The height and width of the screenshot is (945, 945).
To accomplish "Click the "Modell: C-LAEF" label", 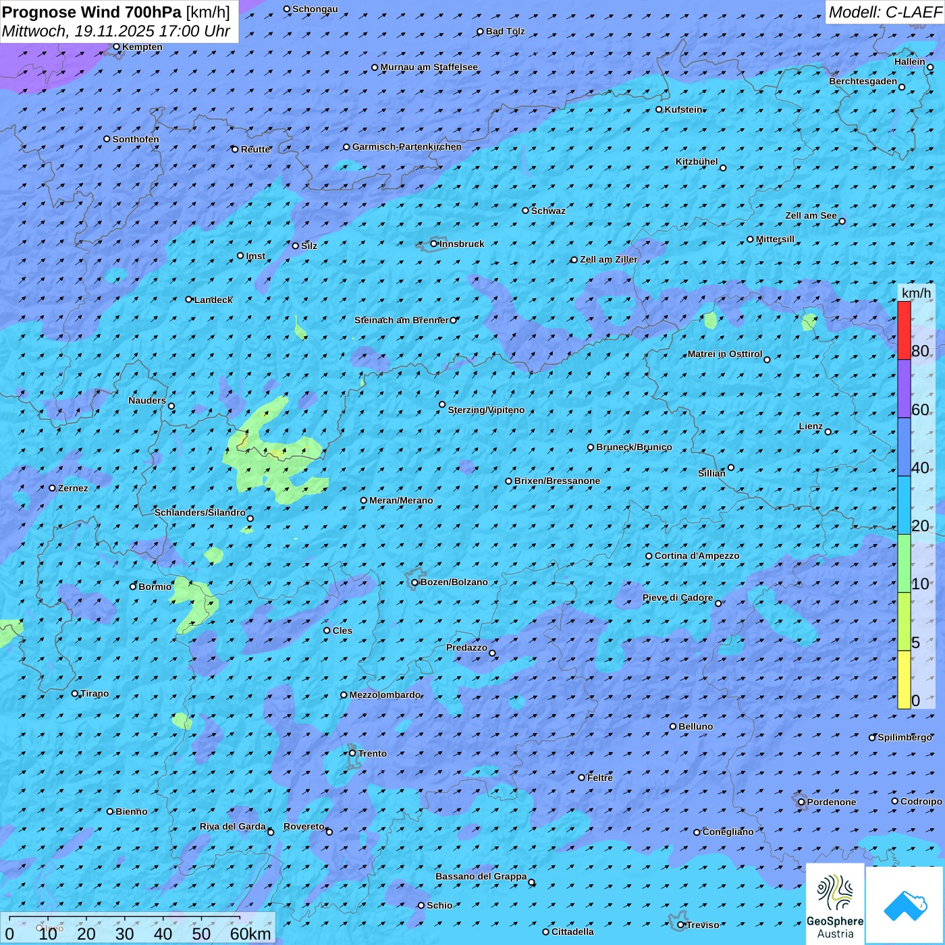I will click(885, 12).
